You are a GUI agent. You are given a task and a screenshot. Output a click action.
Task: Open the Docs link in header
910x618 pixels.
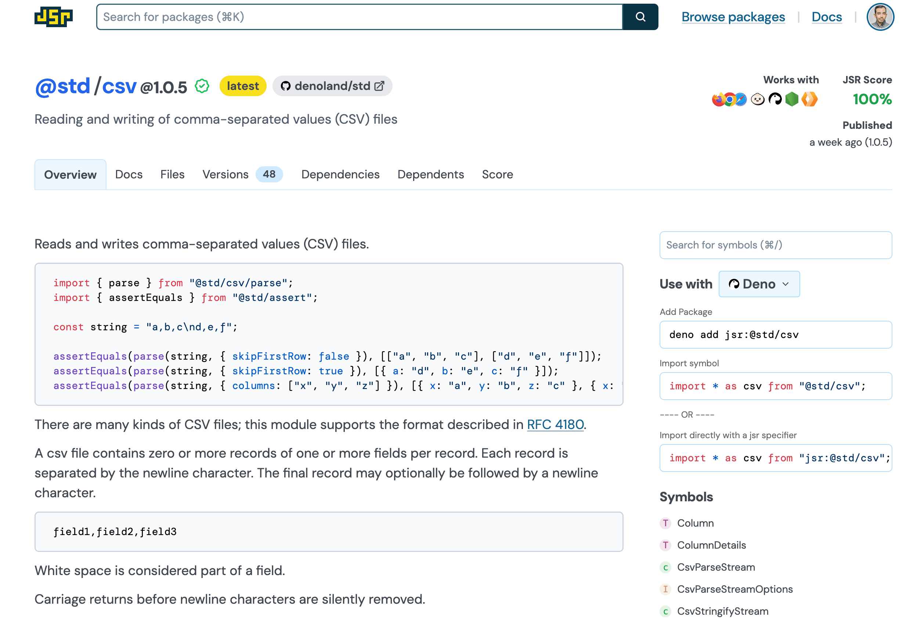(x=827, y=17)
